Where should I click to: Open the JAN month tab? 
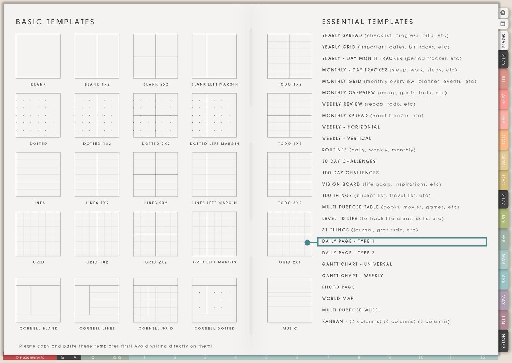(x=503, y=219)
